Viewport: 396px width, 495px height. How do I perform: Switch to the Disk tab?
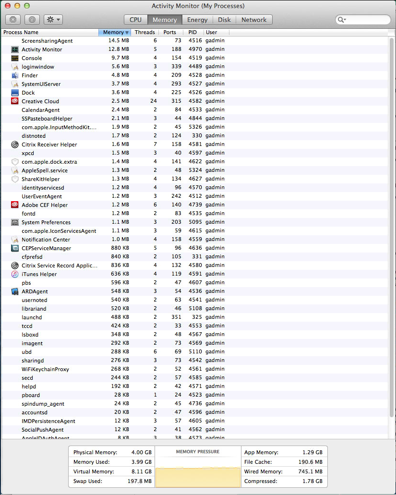(224, 20)
